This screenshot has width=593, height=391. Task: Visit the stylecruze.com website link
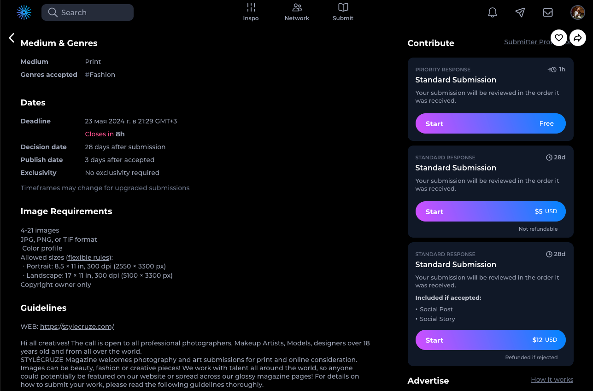(77, 327)
